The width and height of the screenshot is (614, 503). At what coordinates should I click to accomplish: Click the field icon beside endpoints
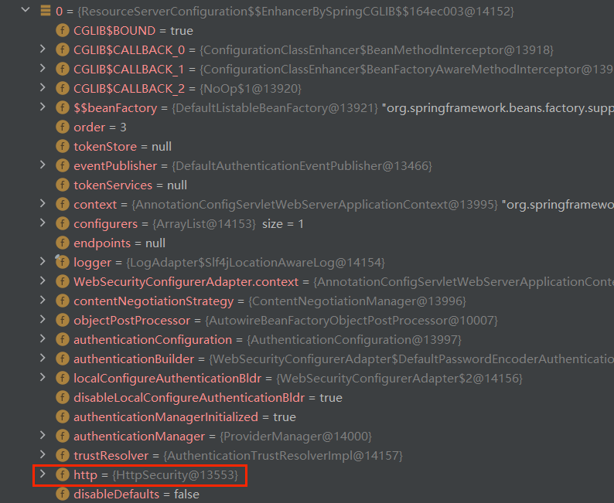pyautogui.click(x=62, y=243)
